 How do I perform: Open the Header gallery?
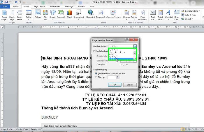click(126, 15)
